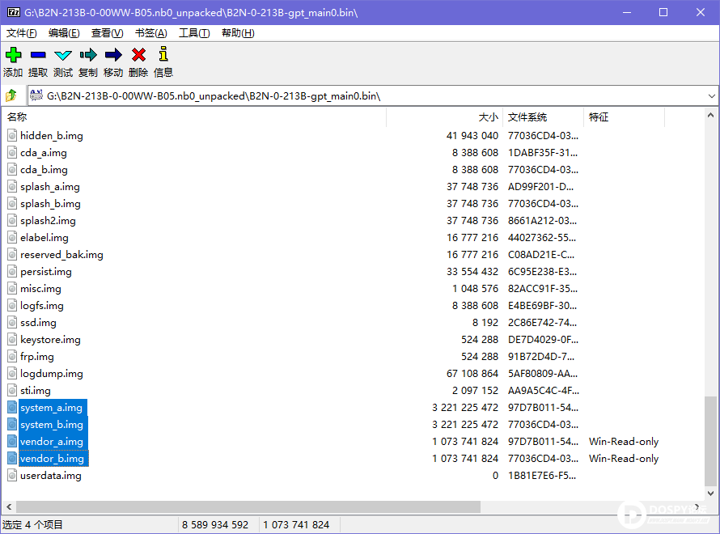The width and height of the screenshot is (720, 534).
Task: Select the system_b.img file name
Action: tap(52, 424)
